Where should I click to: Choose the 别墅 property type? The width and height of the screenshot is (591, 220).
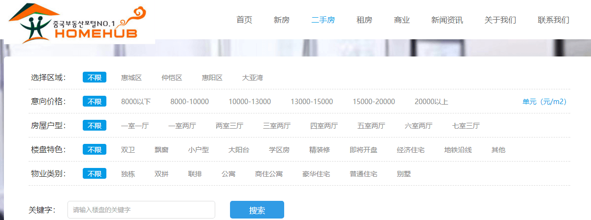pos(404,174)
